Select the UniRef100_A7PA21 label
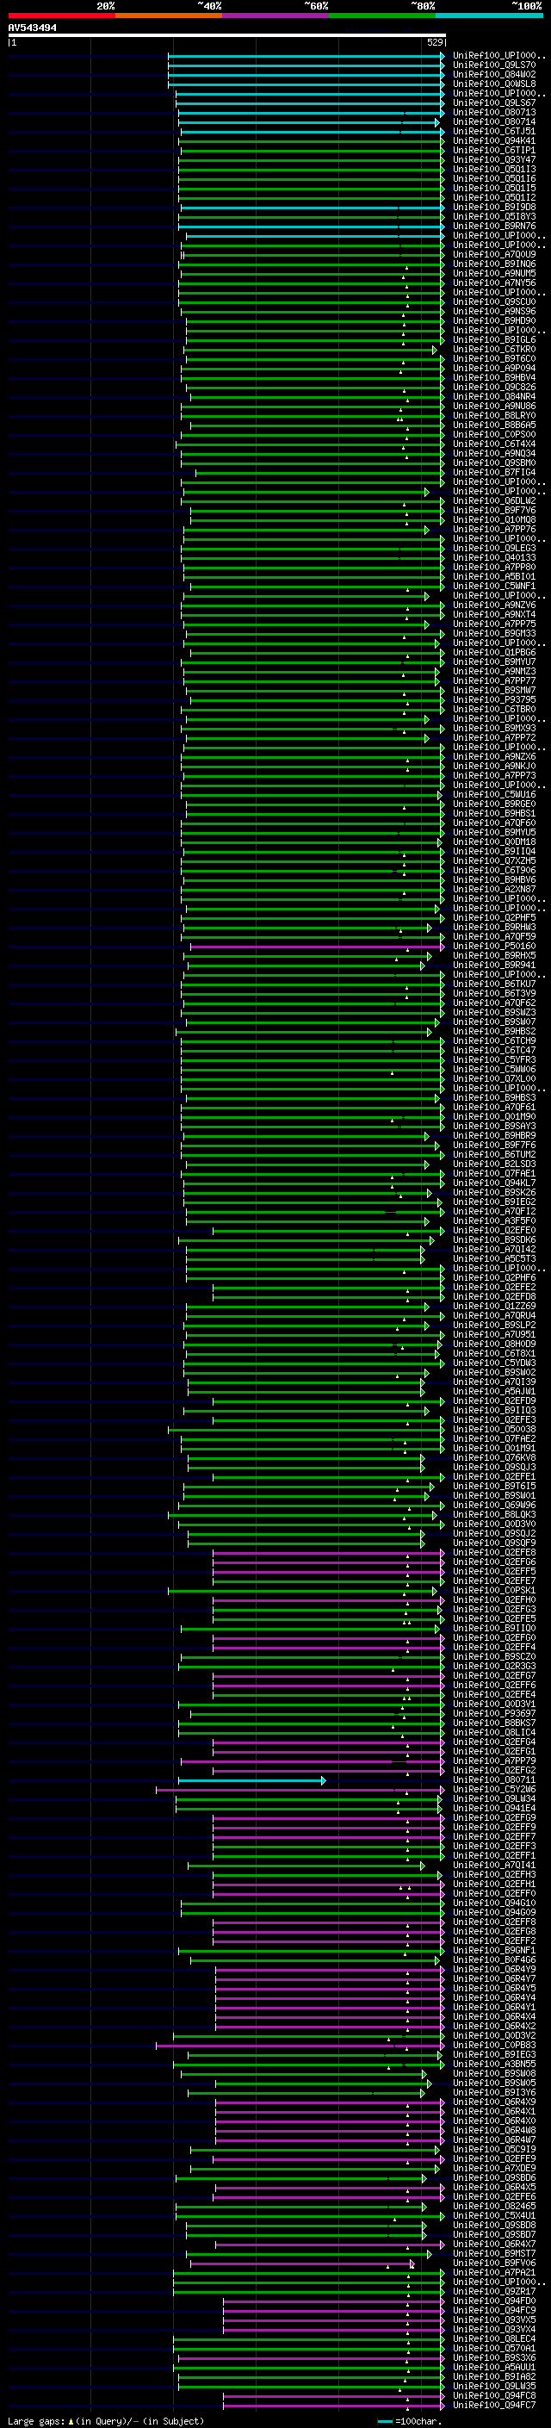The image size is (551, 2428). (x=494, y=2272)
